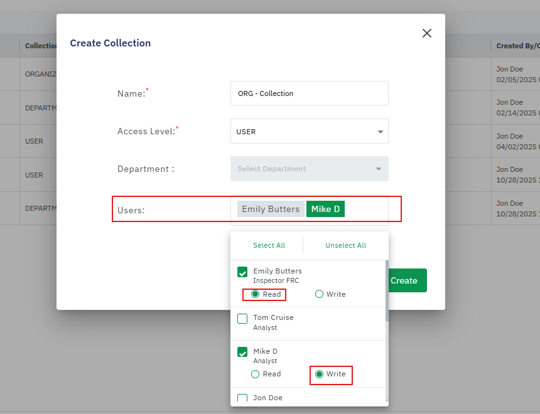Uncheck the Mike D checkbox
This screenshot has width=540, height=414.
tap(242, 353)
